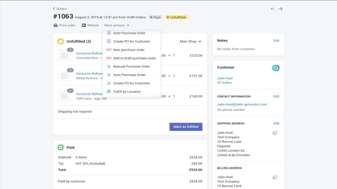Click the grey Paid status badge
337x189 pixels.
pos(155,17)
